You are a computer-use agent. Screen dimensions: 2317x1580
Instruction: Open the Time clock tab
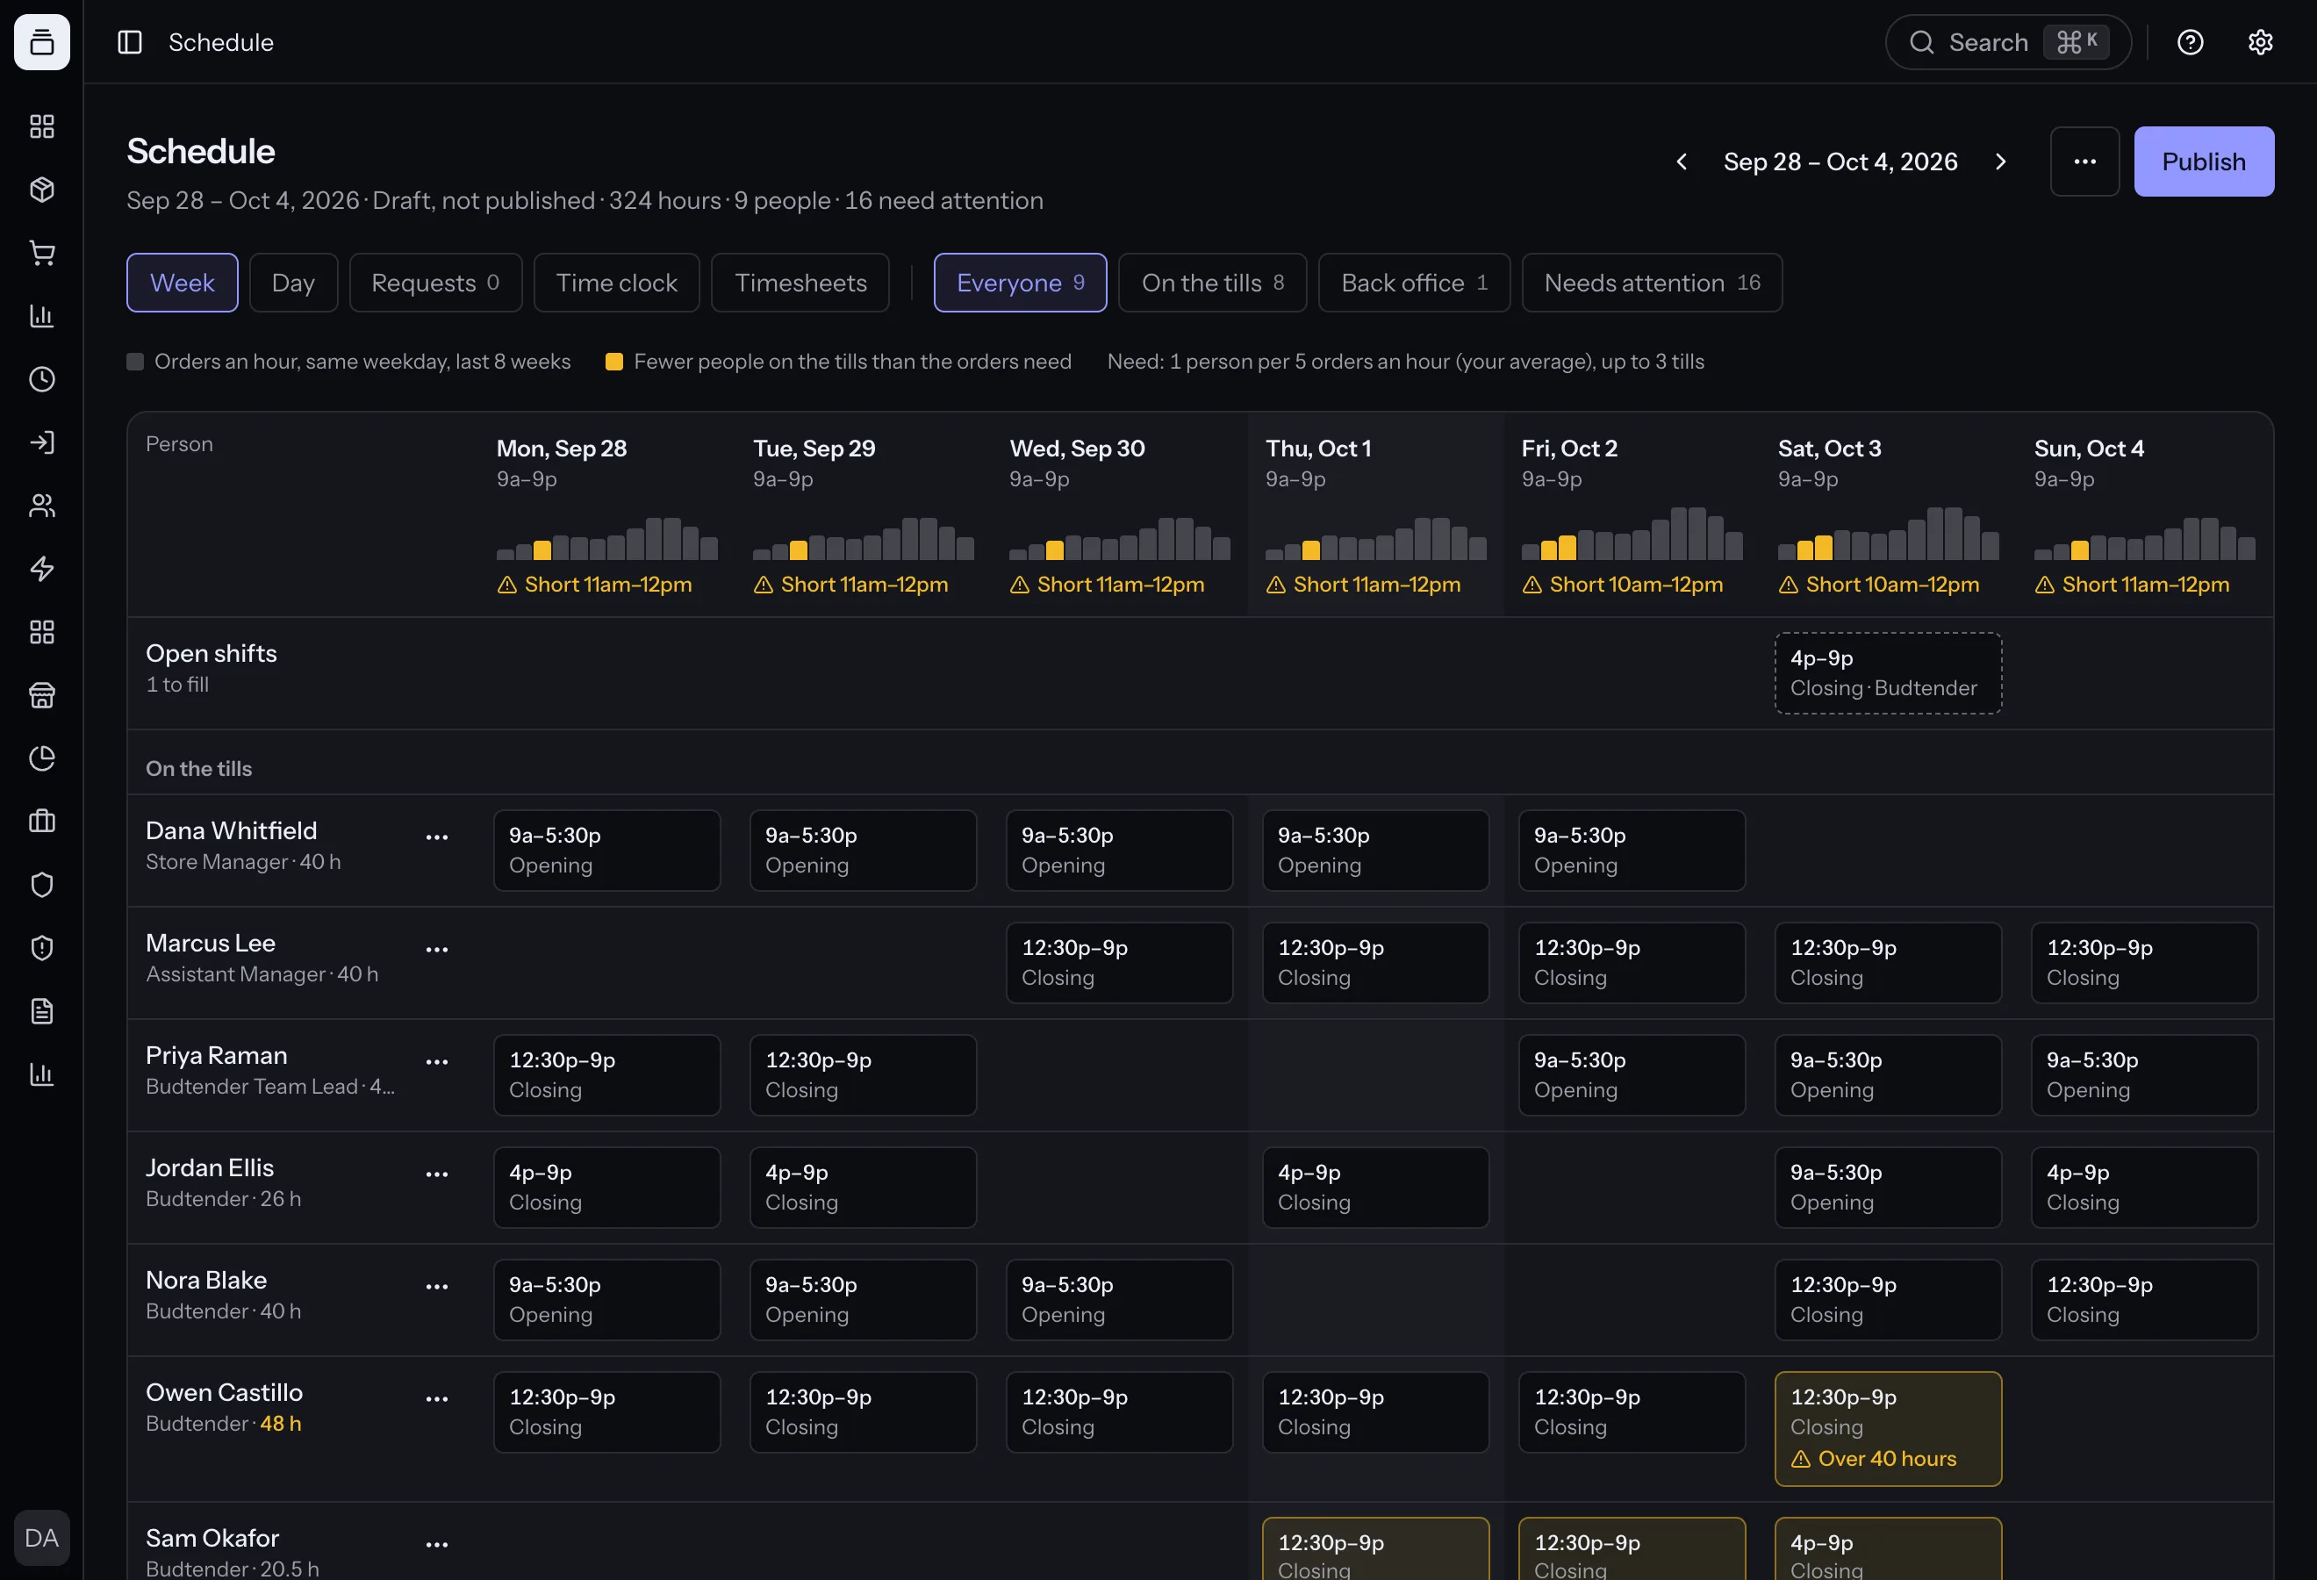(x=617, y=284)
